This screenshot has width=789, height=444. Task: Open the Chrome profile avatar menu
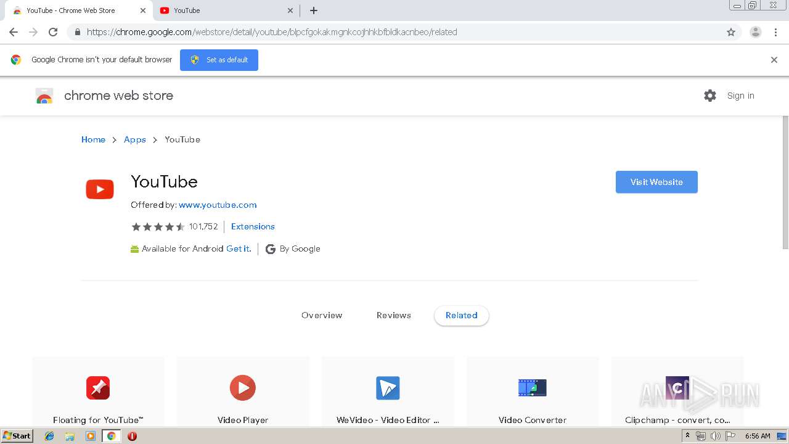tap(756, 32)
